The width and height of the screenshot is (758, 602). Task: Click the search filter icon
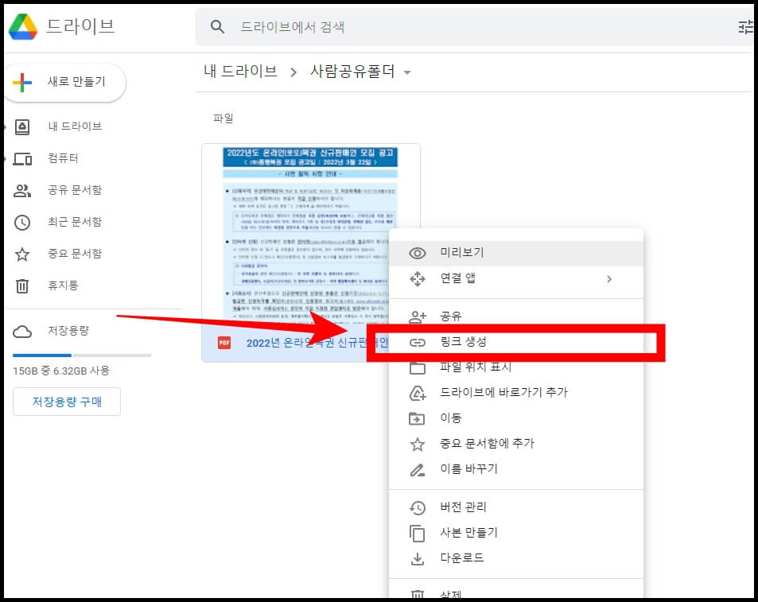(744, 26)
